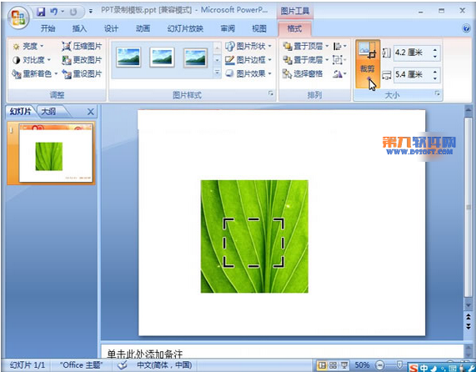Image resolution: width=476 pixels, height=372 pixels.
Task: Open the 对比度 contrast dropdown
Action: tap(32, 60)
